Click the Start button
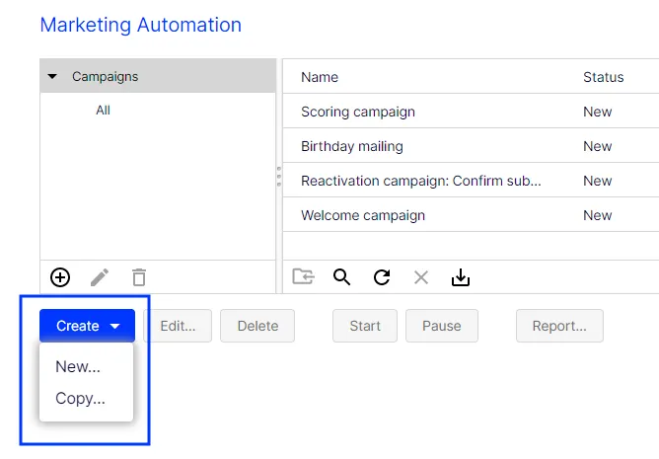The height and width of the screenshot is (459, 659). click(365, 326)
